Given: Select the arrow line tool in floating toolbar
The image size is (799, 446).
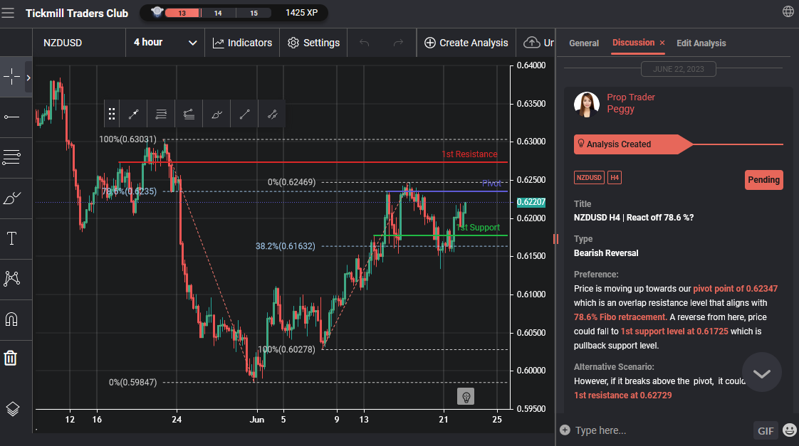Looking at the screenshot, I should 133,114.
